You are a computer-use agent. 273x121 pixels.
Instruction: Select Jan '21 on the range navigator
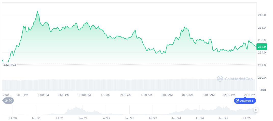pyautogui.click(x=36, y=118)
